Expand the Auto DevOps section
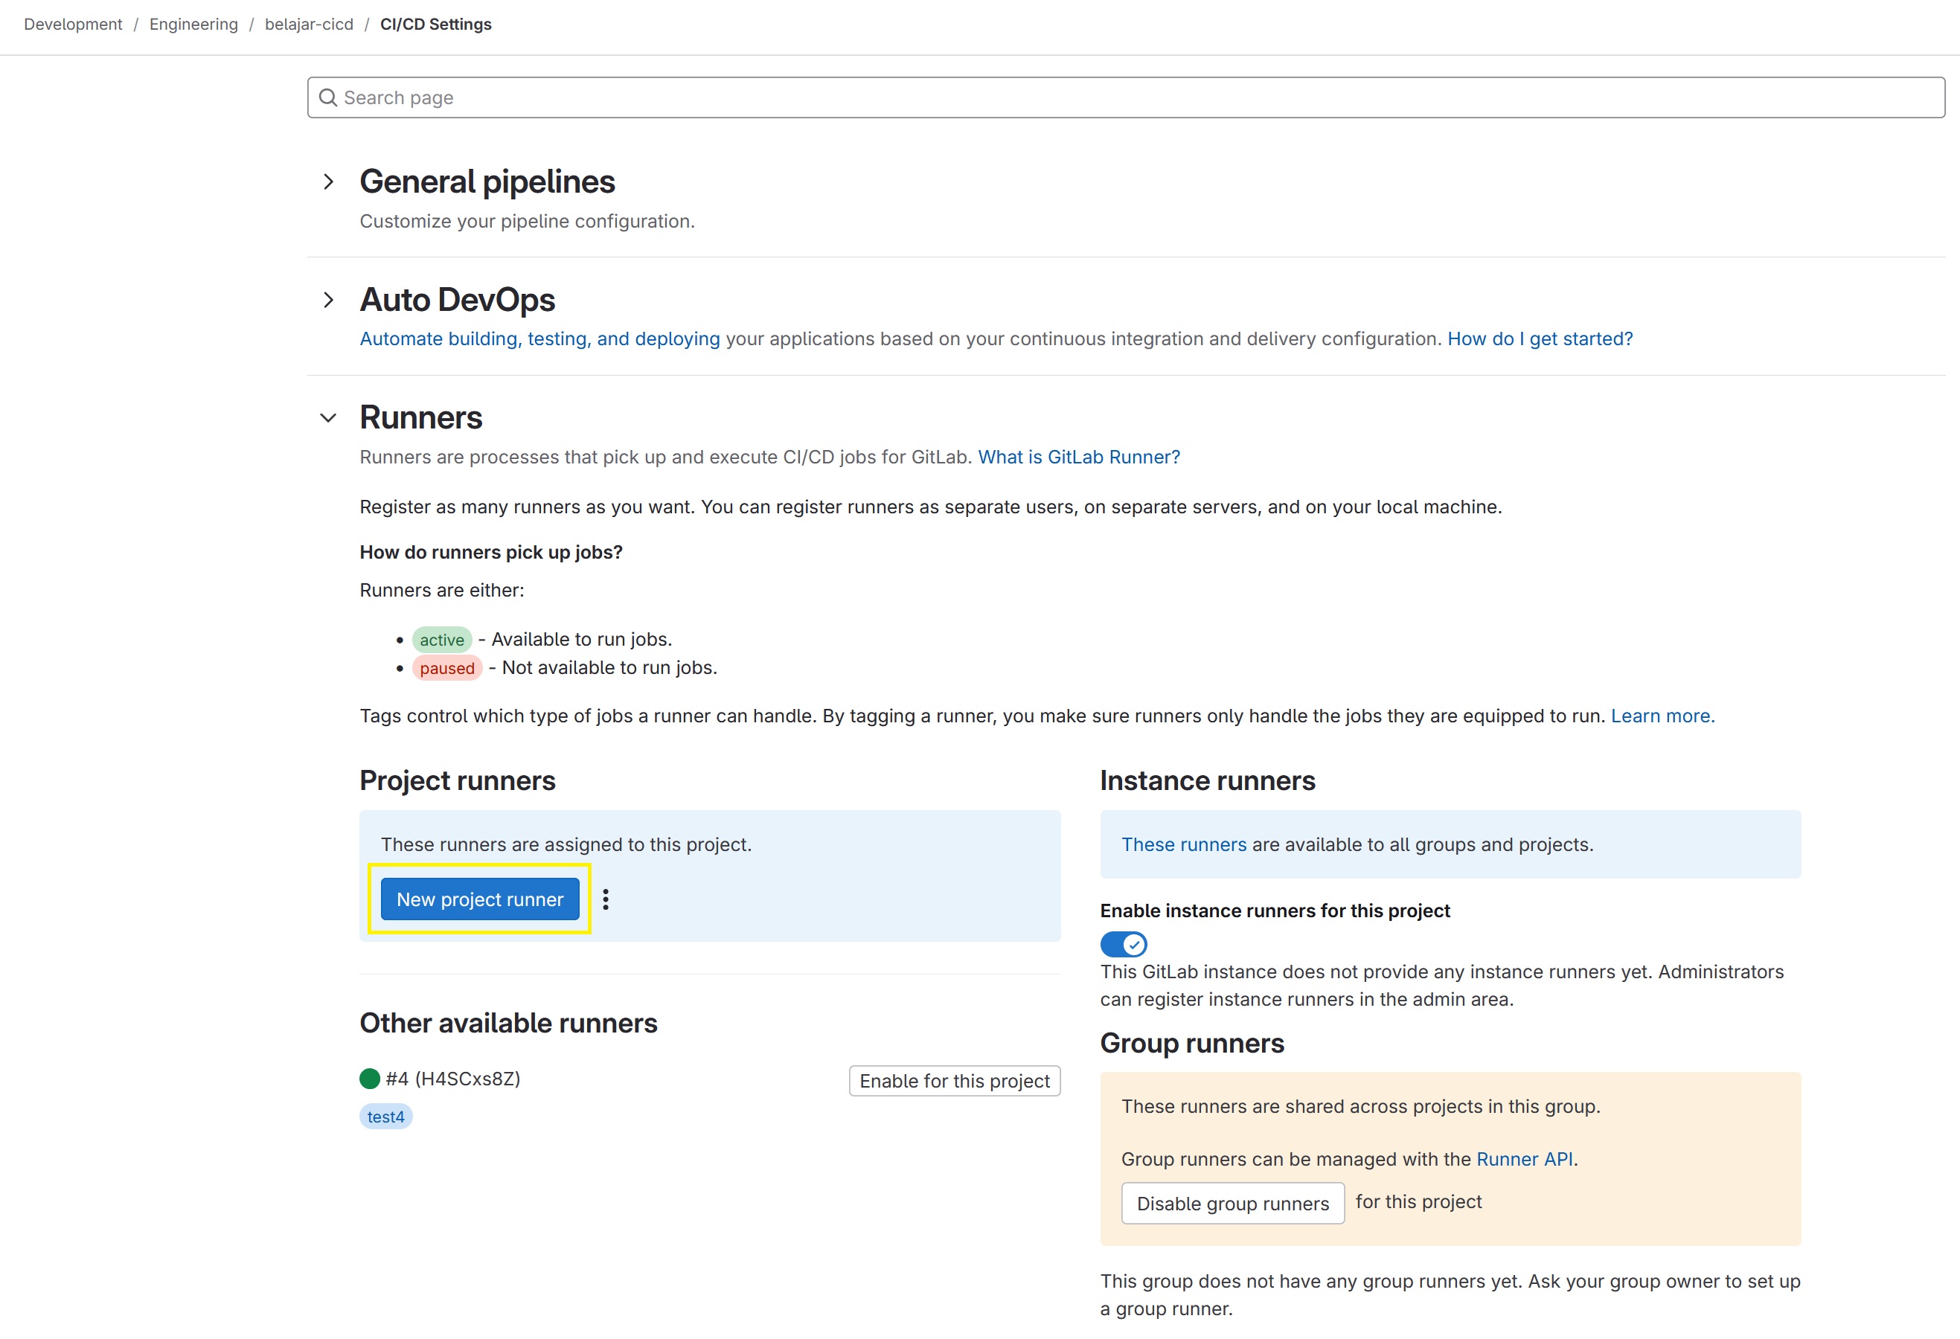The width and height of the screenshot is (1960, 1339). tap(329, 301)
